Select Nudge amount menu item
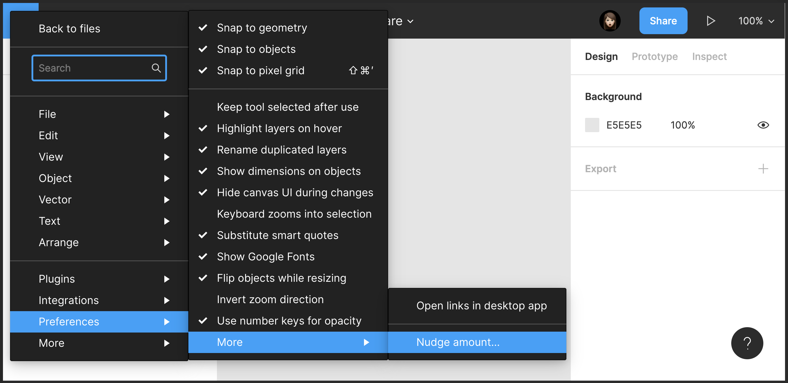This screenshot has height=383, width=788. [x=458, y=342]
